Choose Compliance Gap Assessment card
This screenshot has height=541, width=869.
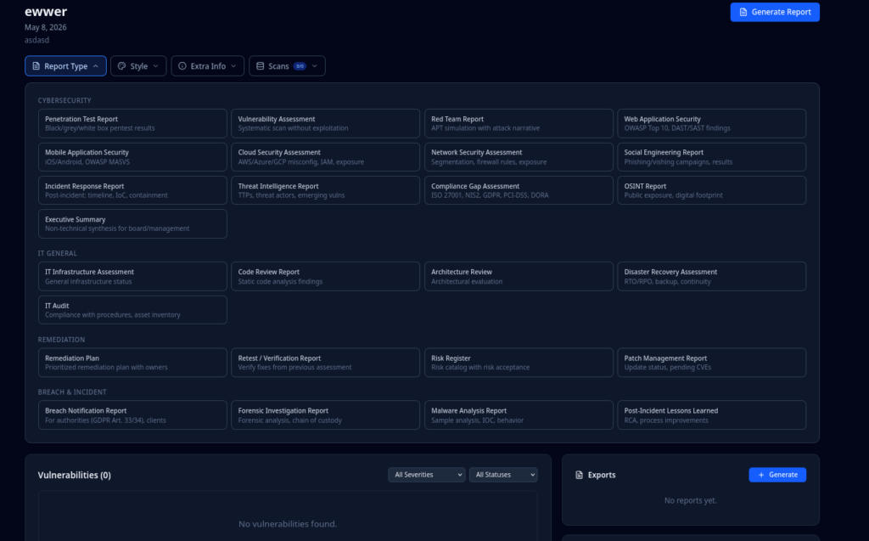pos(519,190)
